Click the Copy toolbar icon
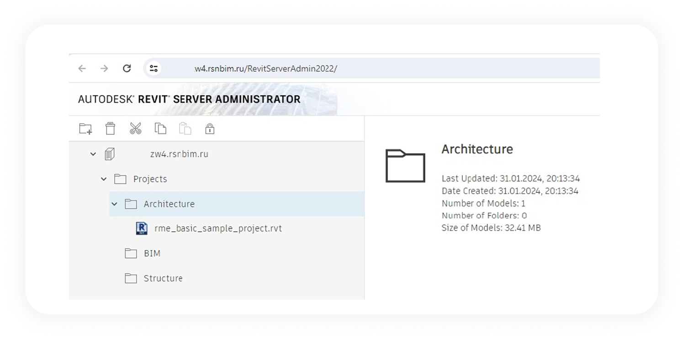This screenshot has width=683, height=340. point(160,129)
